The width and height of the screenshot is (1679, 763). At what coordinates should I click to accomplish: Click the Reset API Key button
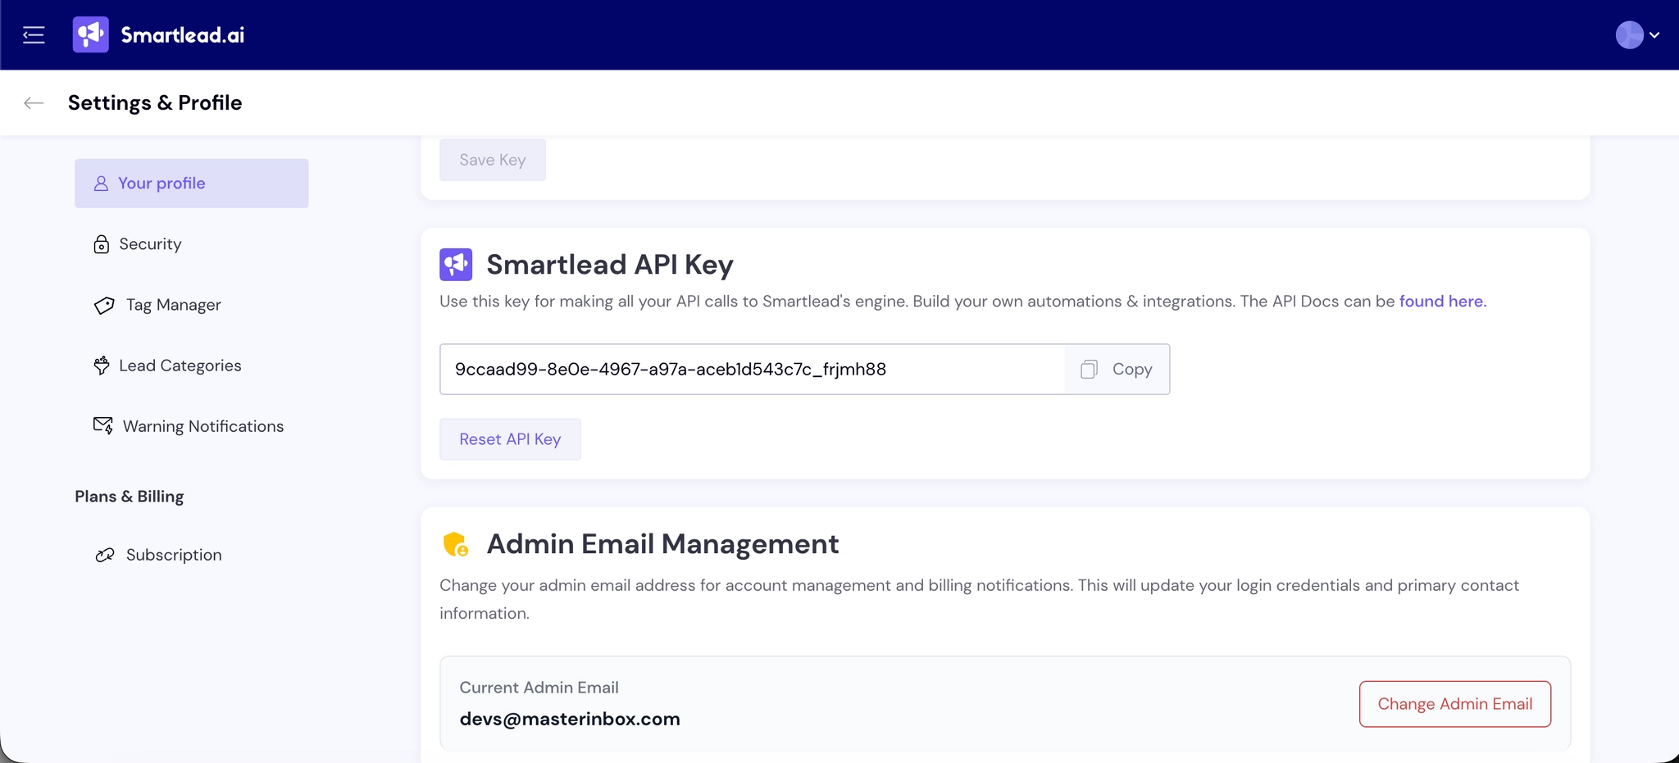(x=509, y=438)
